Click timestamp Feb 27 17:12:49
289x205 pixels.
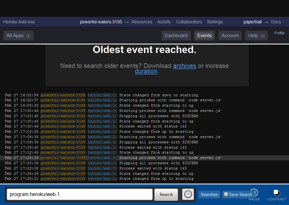coord(22,153)
